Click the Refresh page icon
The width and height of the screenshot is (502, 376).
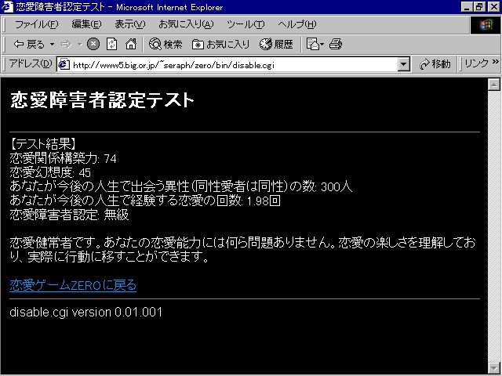point(111,44)
